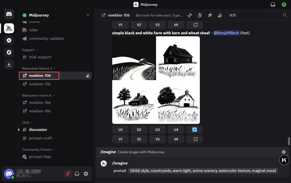Image resolution: width=291 pixels, height=183 pixels.
Task: Switch to the prompt-craft channel
Action: (40, 138)
